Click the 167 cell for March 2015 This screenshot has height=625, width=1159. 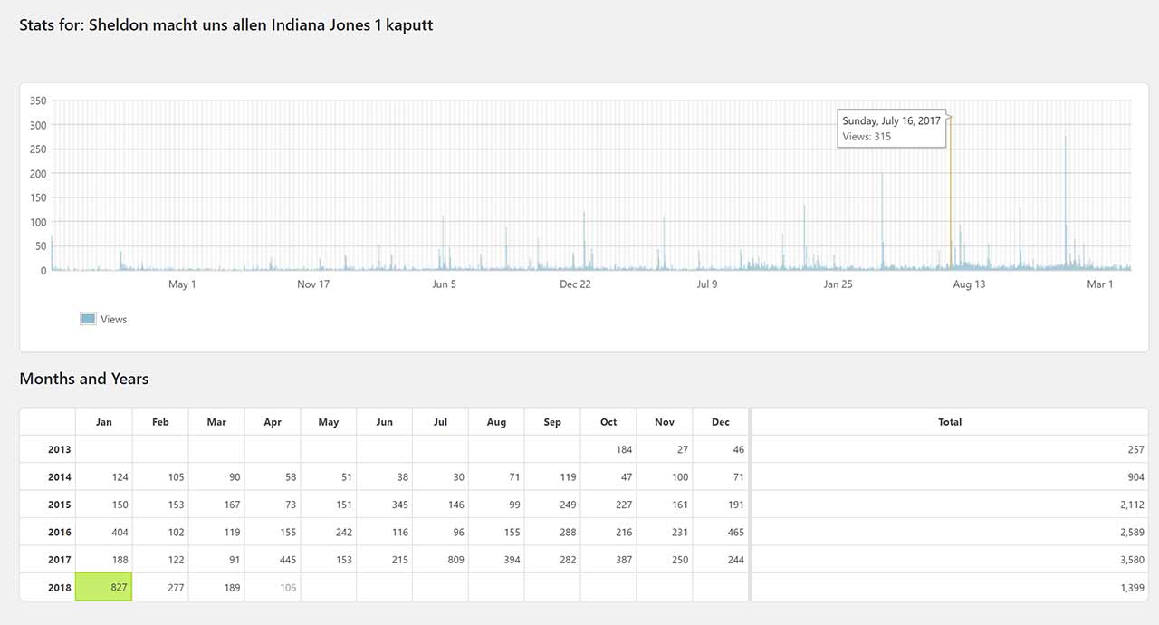coord(216,505)
